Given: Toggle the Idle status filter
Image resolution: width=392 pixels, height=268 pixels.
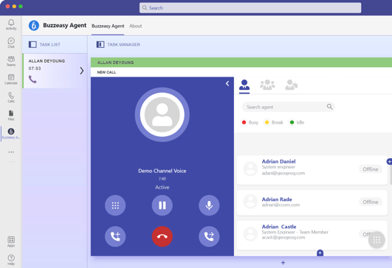Looking at the screenshot, I should 297,122.
